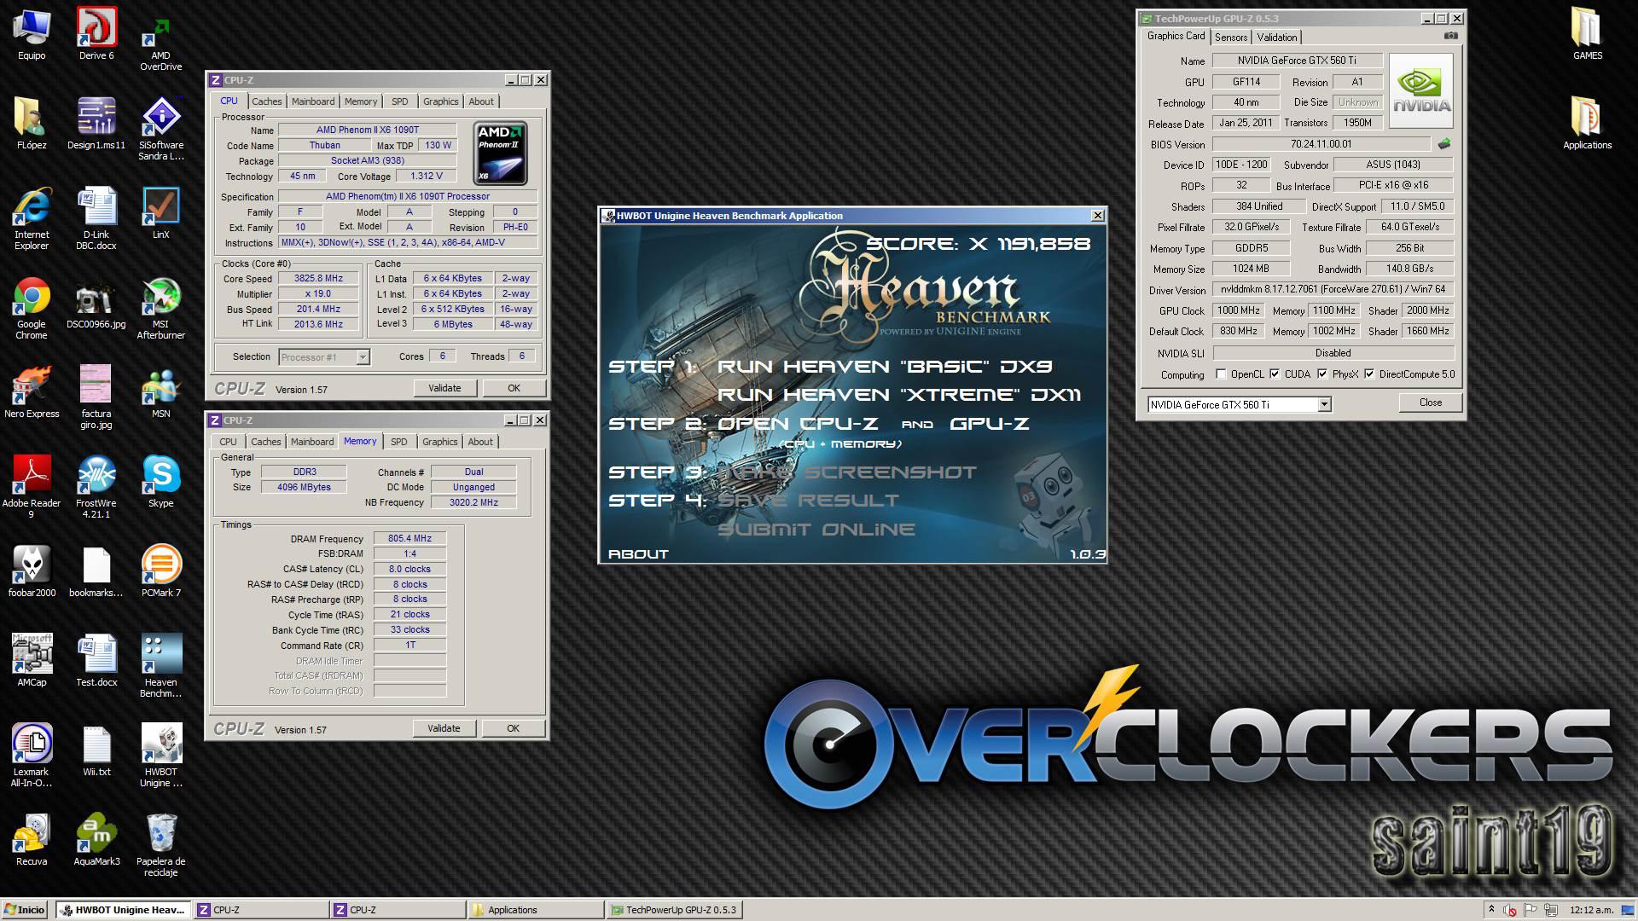
Task: Click ABOUT in HWBOT Heaven window
Action: click(x=638, y=554)
